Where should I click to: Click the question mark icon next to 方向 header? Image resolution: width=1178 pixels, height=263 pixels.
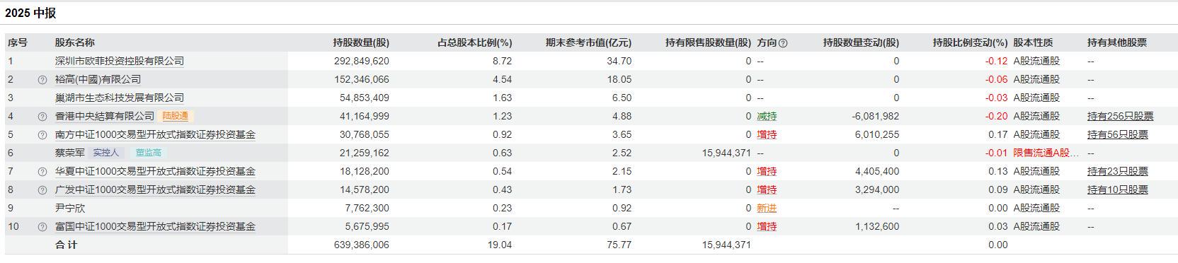pyautogui.click(x=783, y=43)
